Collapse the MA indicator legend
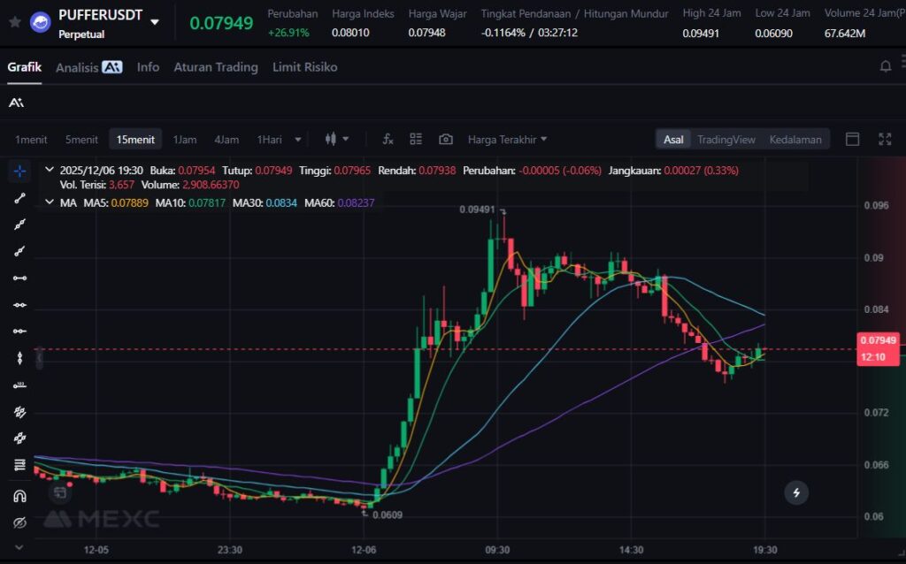906x564 pixels. [x=49, y=202]
